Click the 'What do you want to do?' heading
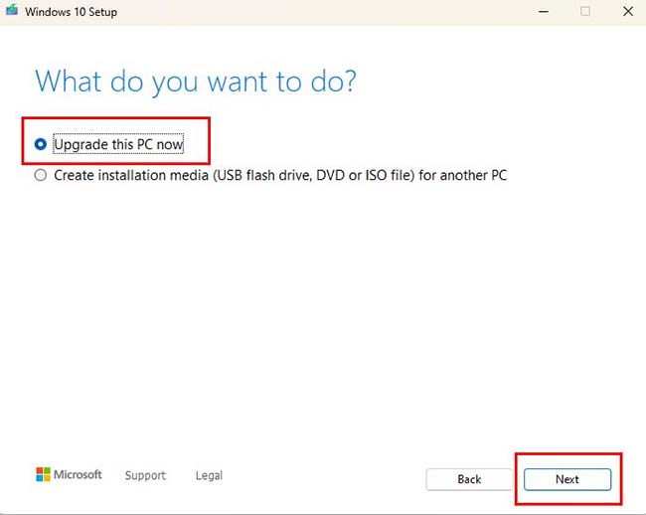Screen dimensions: 646x515 pyautogui.click(x=196, y=82)
